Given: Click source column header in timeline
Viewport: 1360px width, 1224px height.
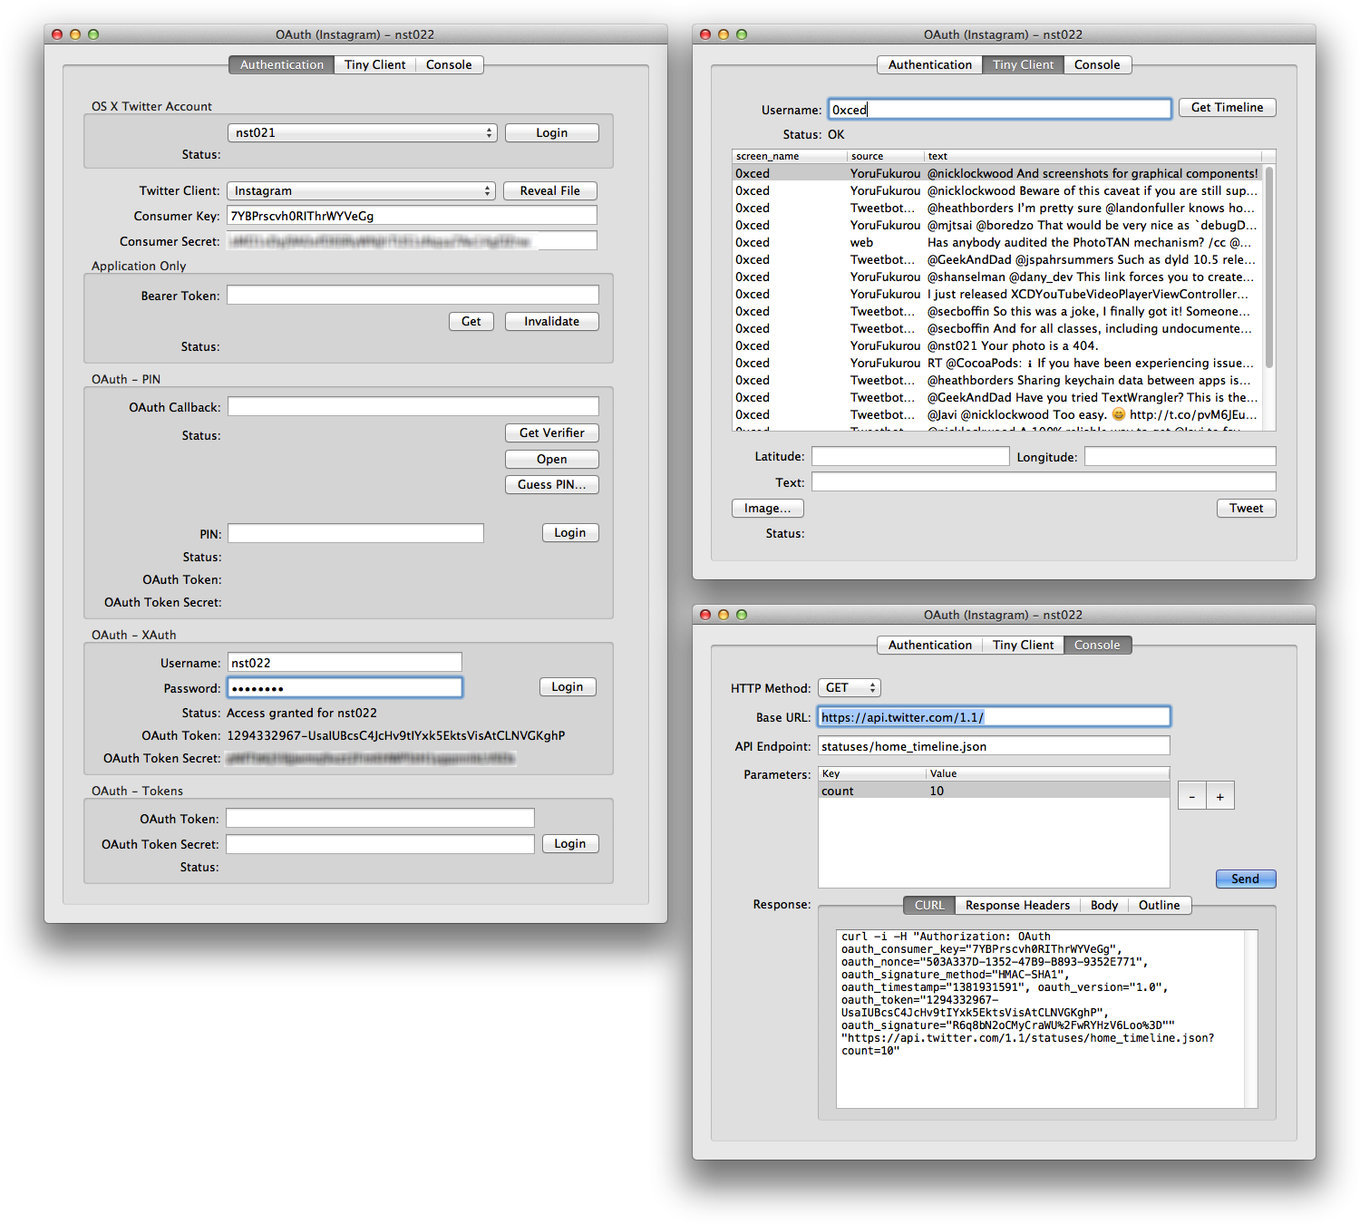Looking at the screenshot, I should tap(886, 156).
